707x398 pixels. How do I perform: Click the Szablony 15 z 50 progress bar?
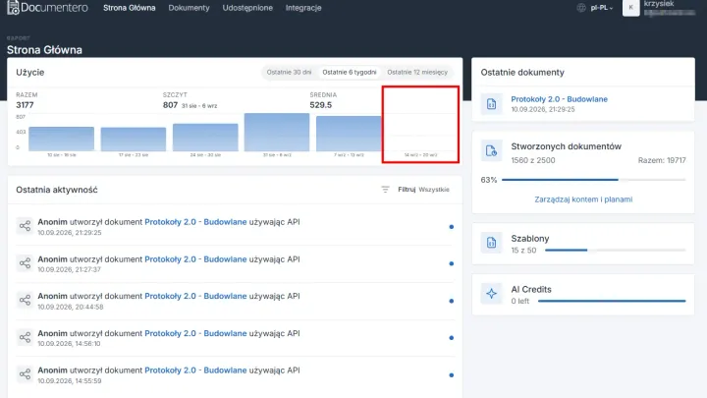pos(616,250)
